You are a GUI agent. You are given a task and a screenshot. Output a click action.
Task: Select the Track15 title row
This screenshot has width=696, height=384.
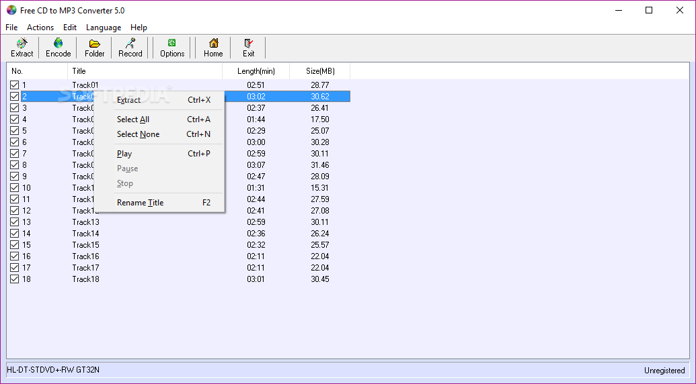pos(85,245)
